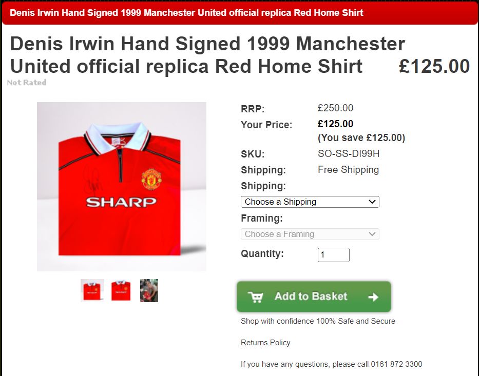Click the white arrow icon on Add to Basket
Image resolution: width=479 pixels, height=376 pixels.
click(373, 297)
